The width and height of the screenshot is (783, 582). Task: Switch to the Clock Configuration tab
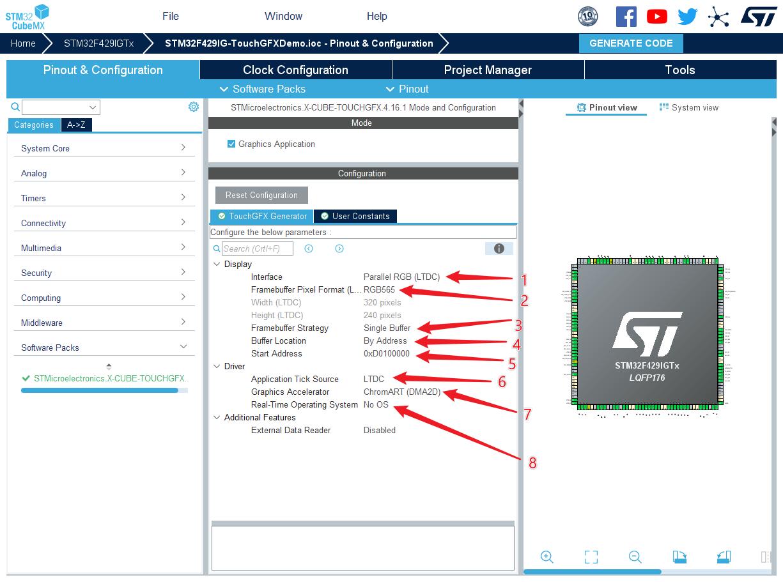tap(295, 70)
